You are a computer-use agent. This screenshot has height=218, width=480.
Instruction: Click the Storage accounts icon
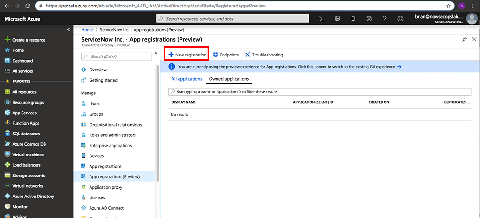point(7,176)
